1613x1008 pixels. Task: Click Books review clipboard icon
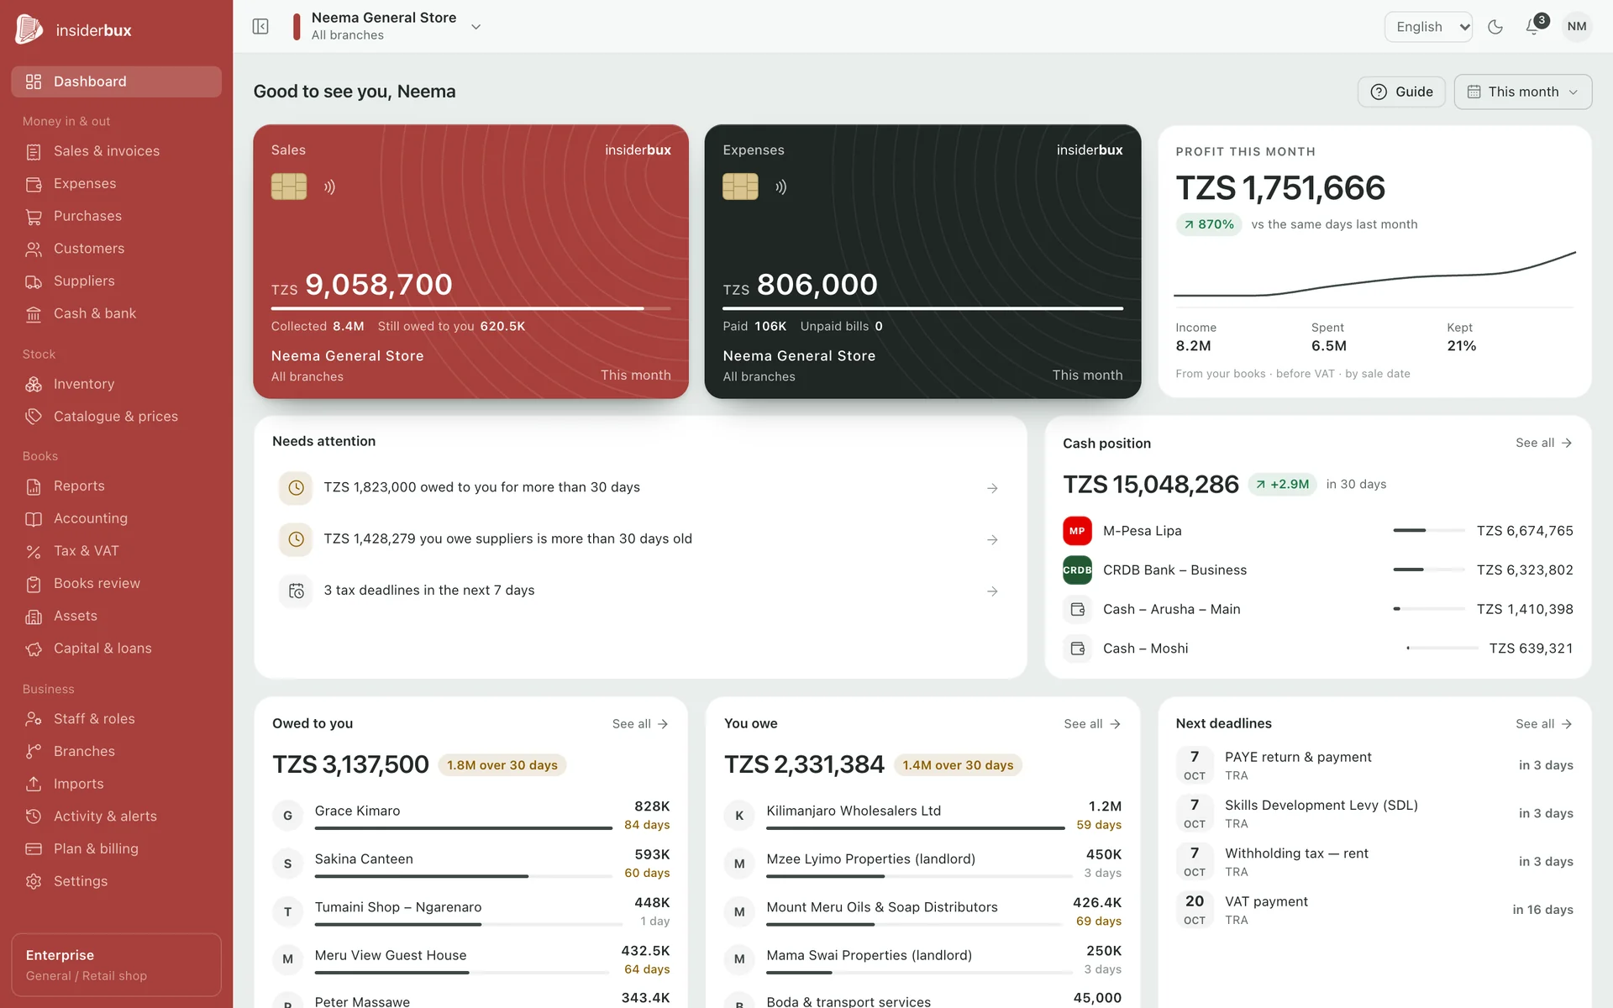coord(34,584)
